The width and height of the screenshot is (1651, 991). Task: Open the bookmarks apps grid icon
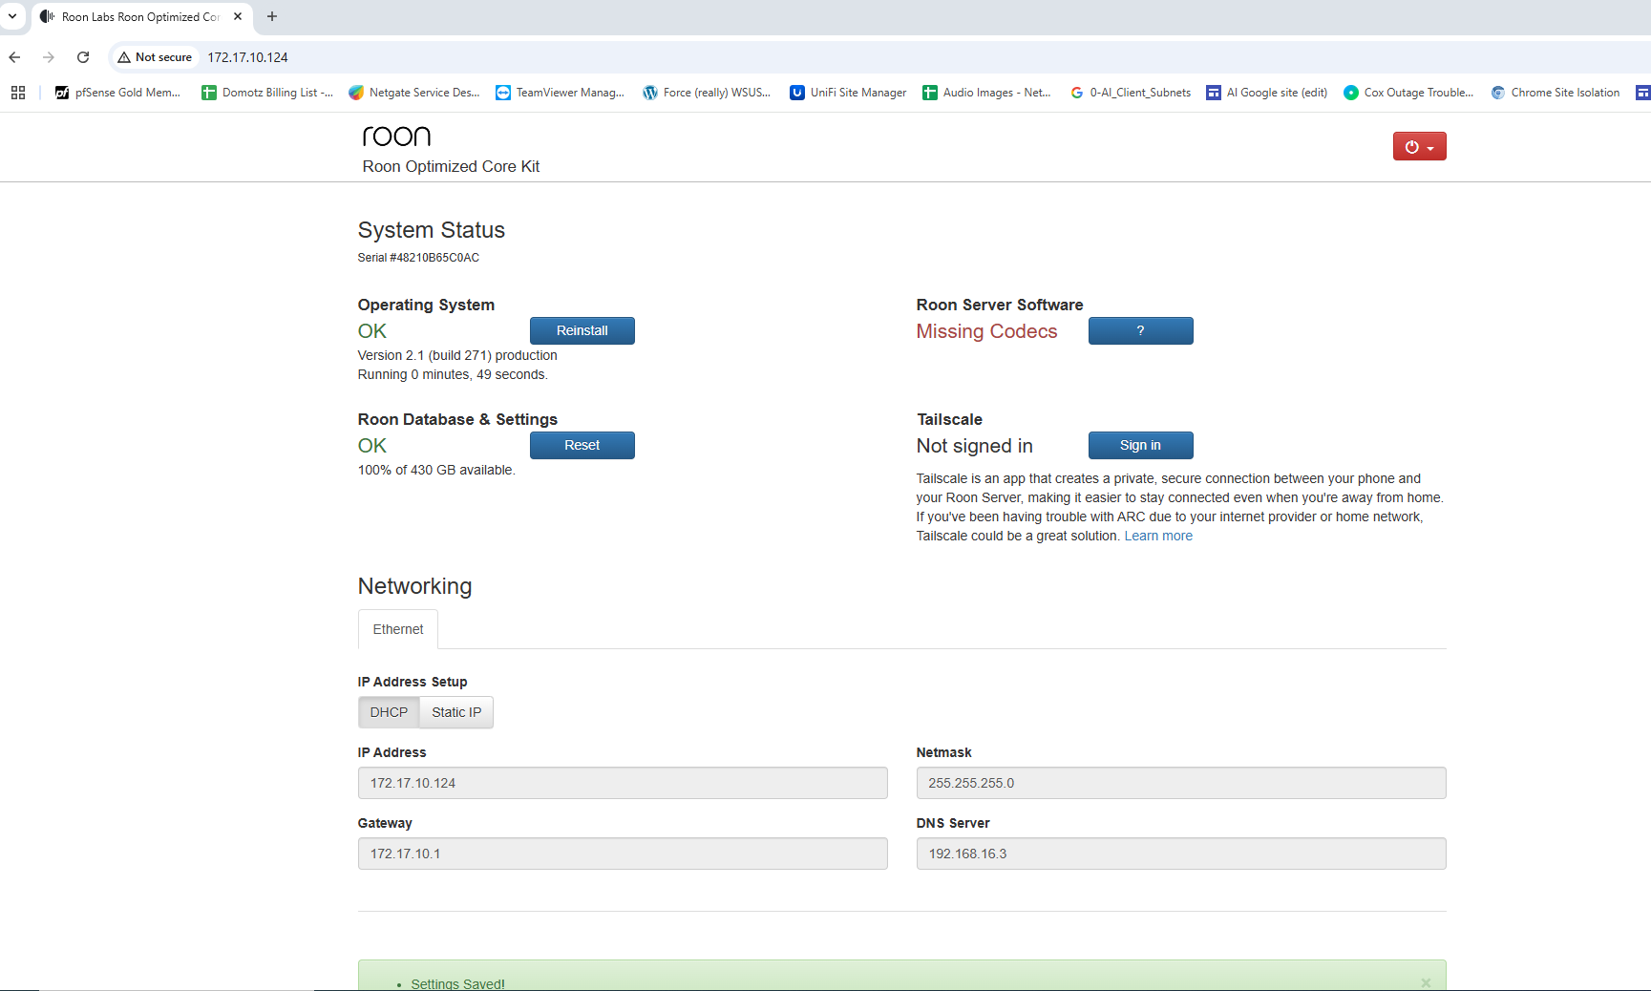(x=17, y=93)
